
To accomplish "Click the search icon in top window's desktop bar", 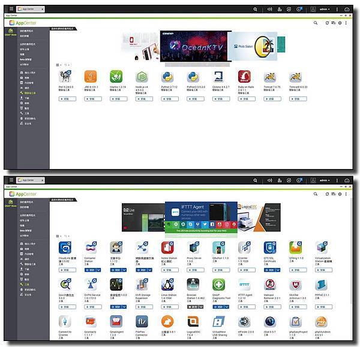I will click(x=255, y=9).
